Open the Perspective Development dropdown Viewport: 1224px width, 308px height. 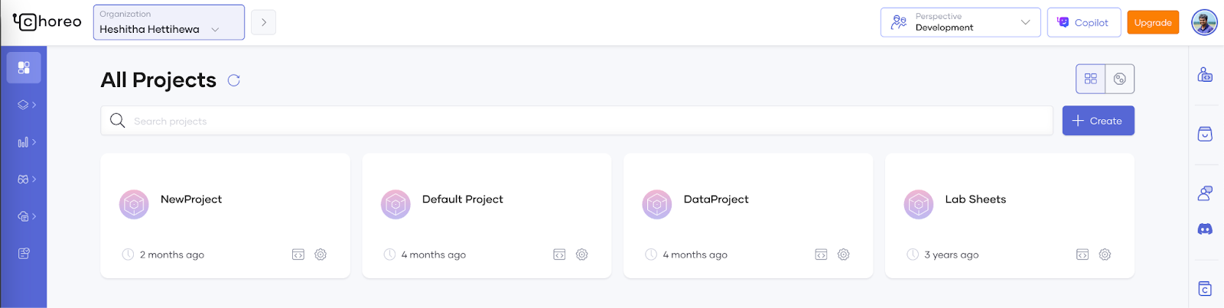[960, 22]
